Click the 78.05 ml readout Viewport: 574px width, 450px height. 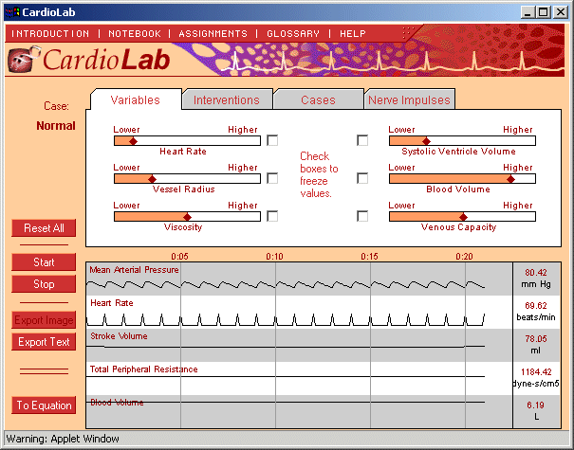tap(536, 344)
